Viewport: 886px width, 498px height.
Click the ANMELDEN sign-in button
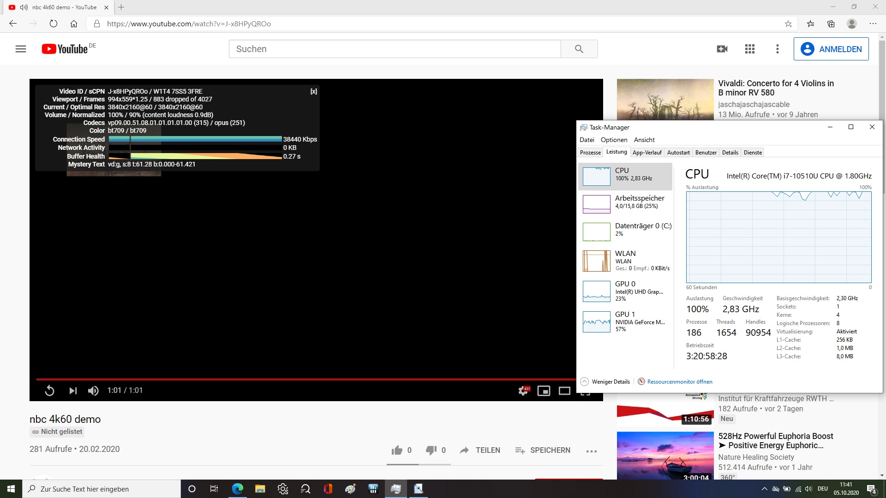pos(831,49)
